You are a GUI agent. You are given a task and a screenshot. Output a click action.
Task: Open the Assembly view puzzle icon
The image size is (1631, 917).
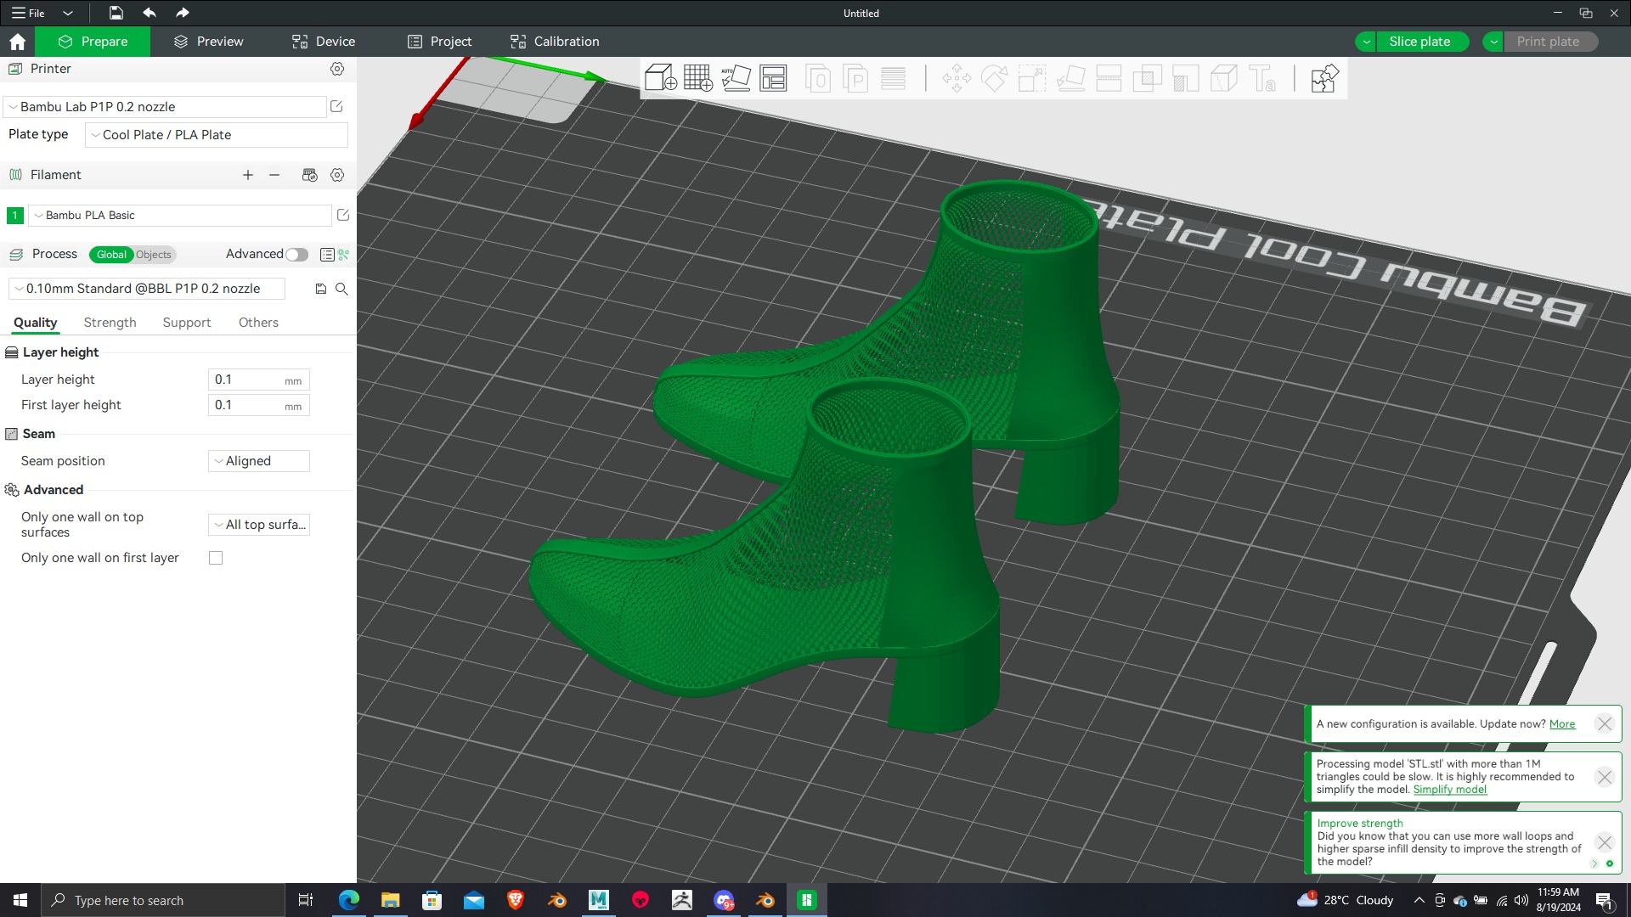coord(1324,79)
